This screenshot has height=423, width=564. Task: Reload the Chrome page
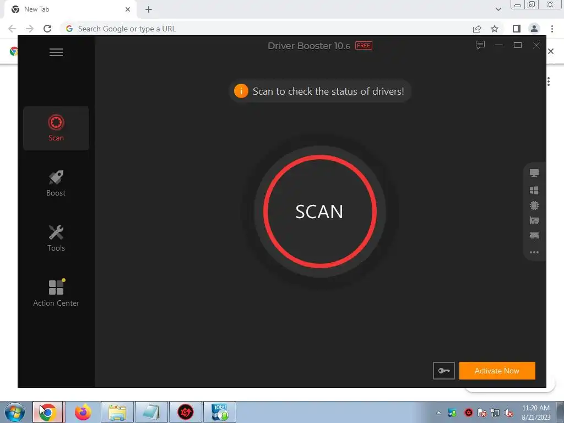[x=47, y=29]
